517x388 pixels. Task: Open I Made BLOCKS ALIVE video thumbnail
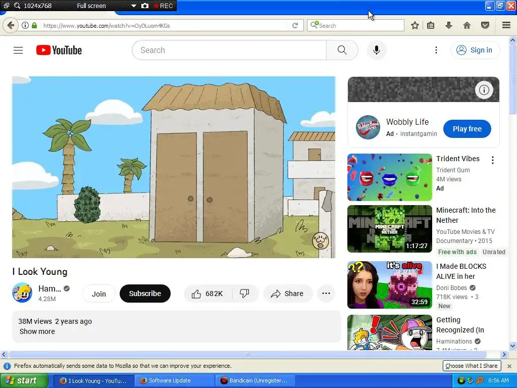(x=389, y=285)
